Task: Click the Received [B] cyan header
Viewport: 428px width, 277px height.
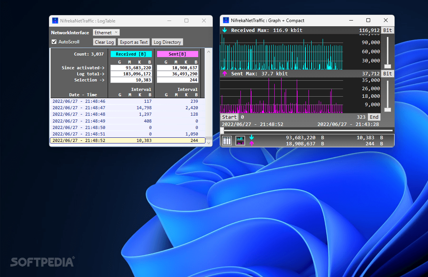Action: click(131, 54)
